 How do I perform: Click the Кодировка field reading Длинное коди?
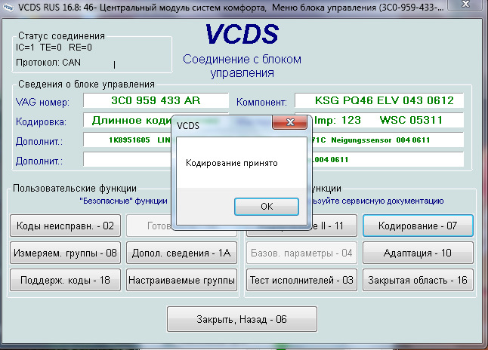[x=128, y=120]
